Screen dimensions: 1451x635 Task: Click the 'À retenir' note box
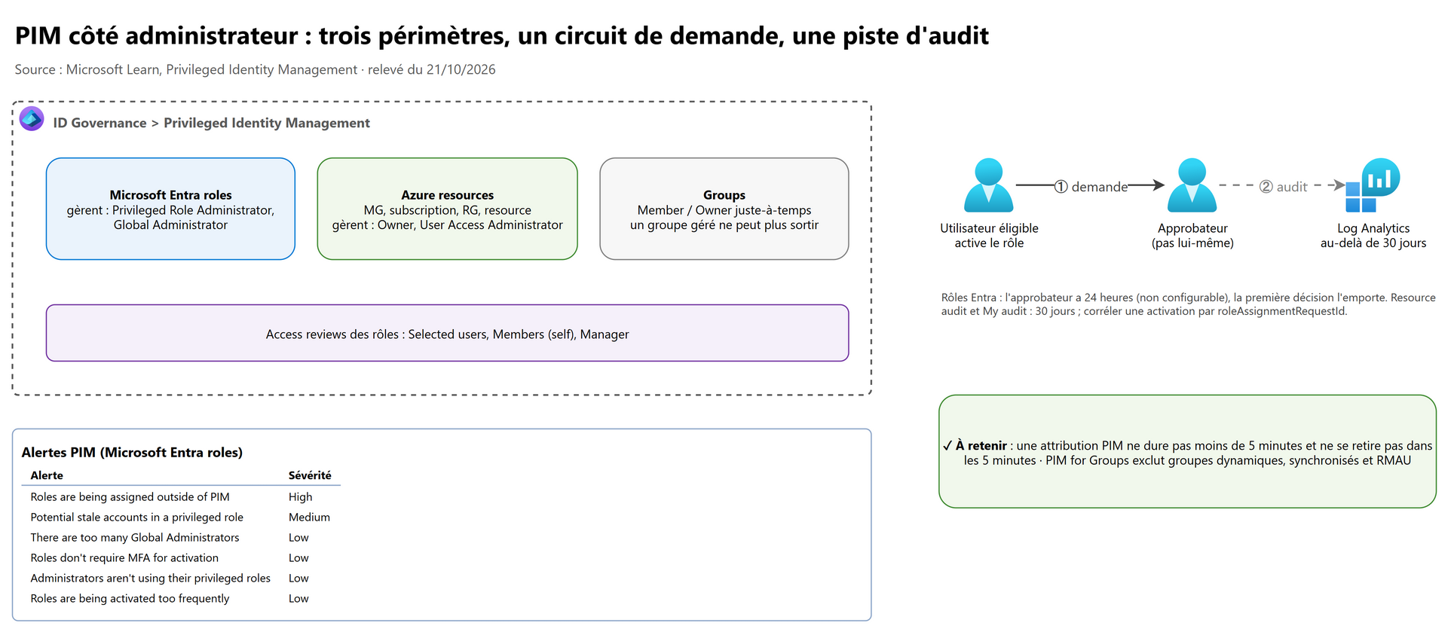pos(1187,451)
